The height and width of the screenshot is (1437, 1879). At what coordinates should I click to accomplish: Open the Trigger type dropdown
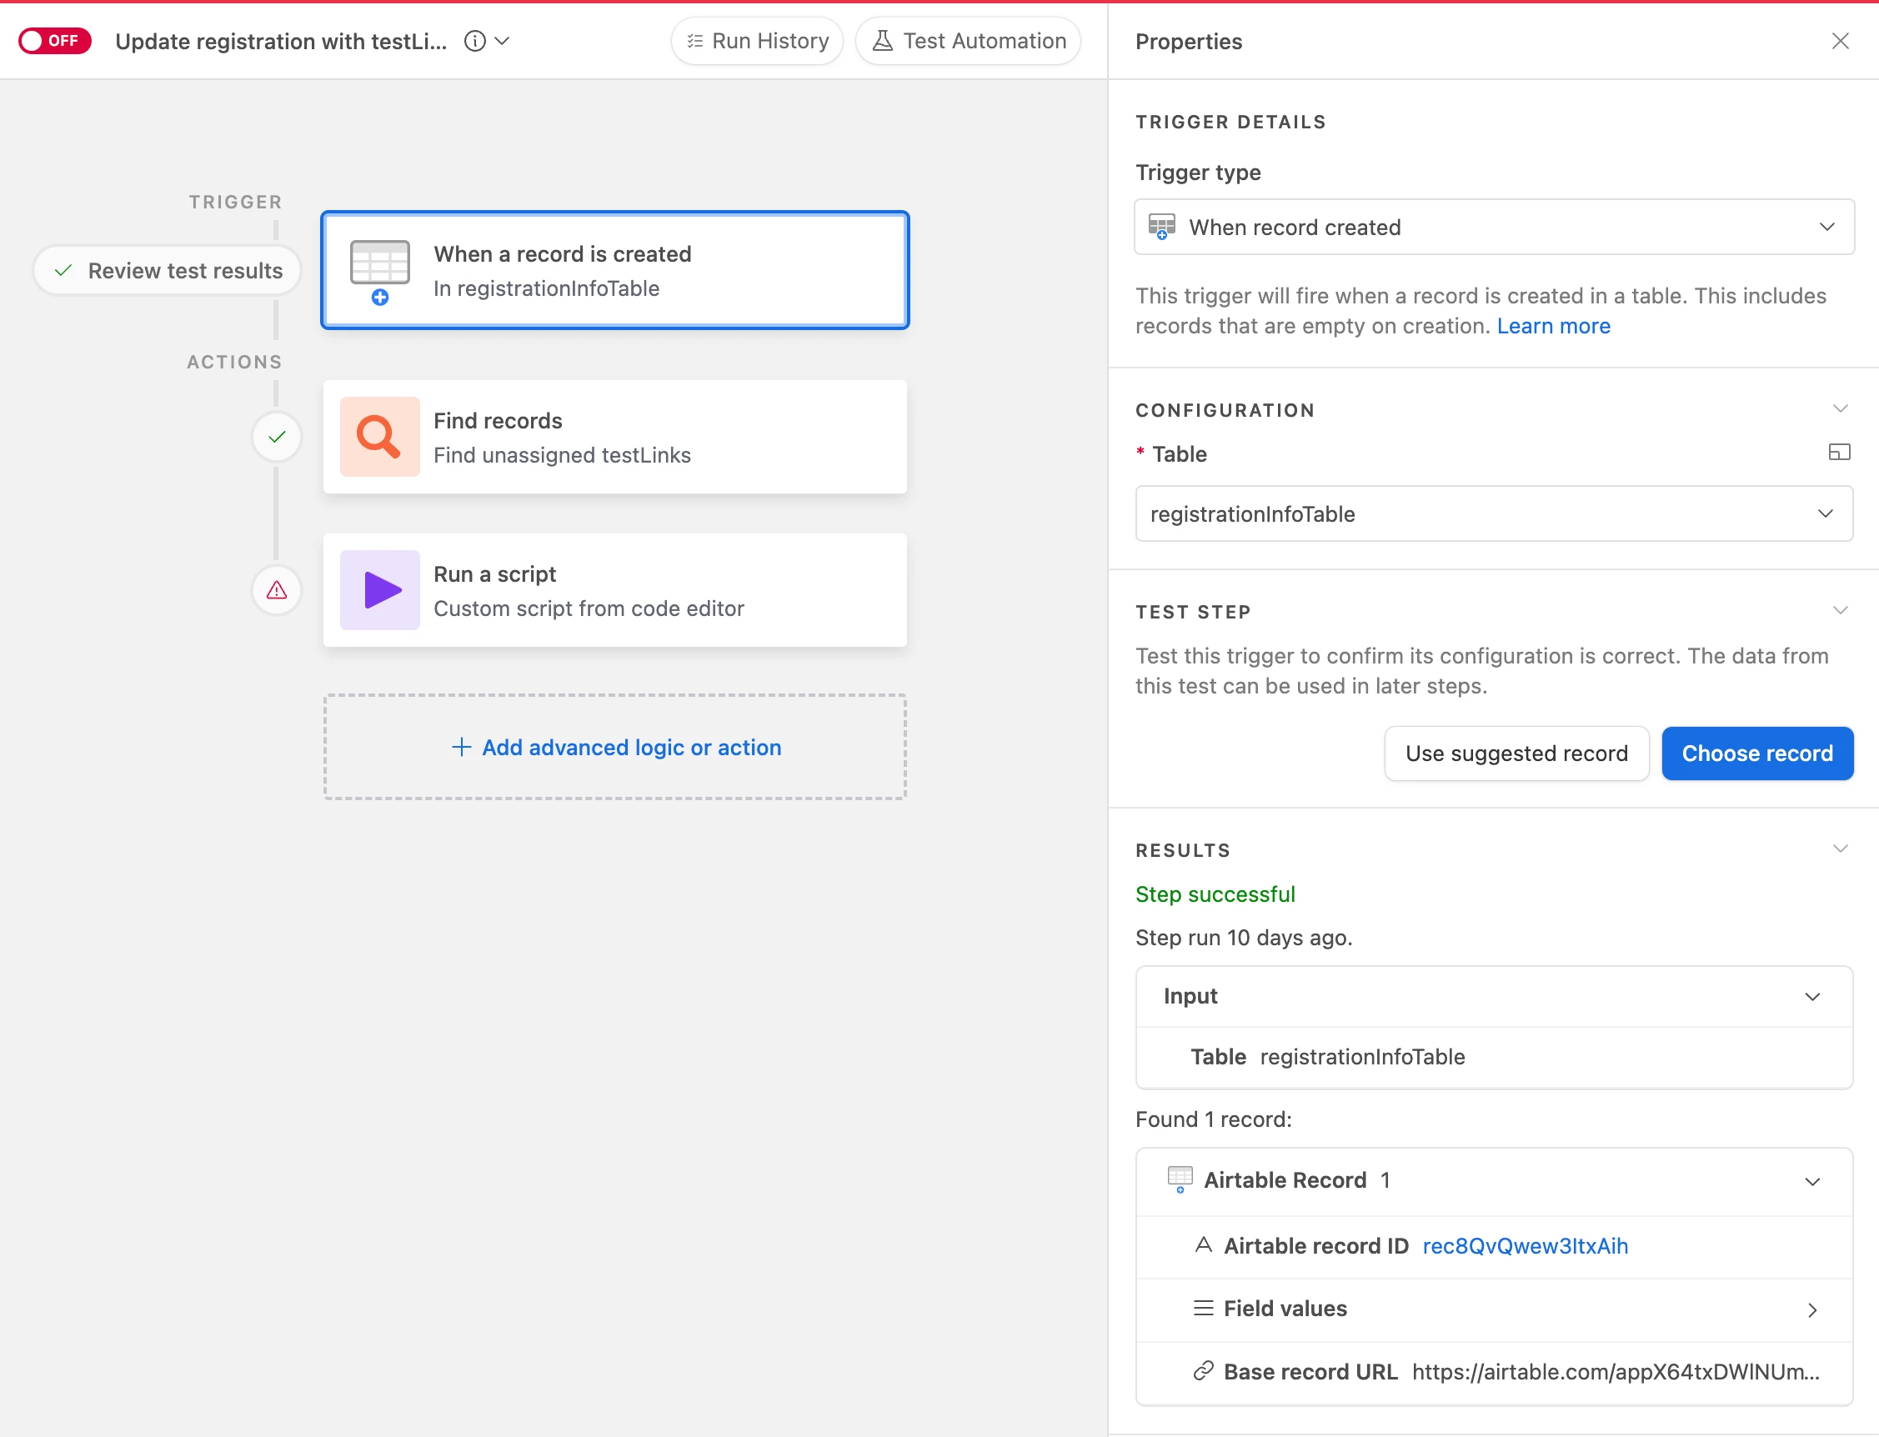(x=1493, y=227)
